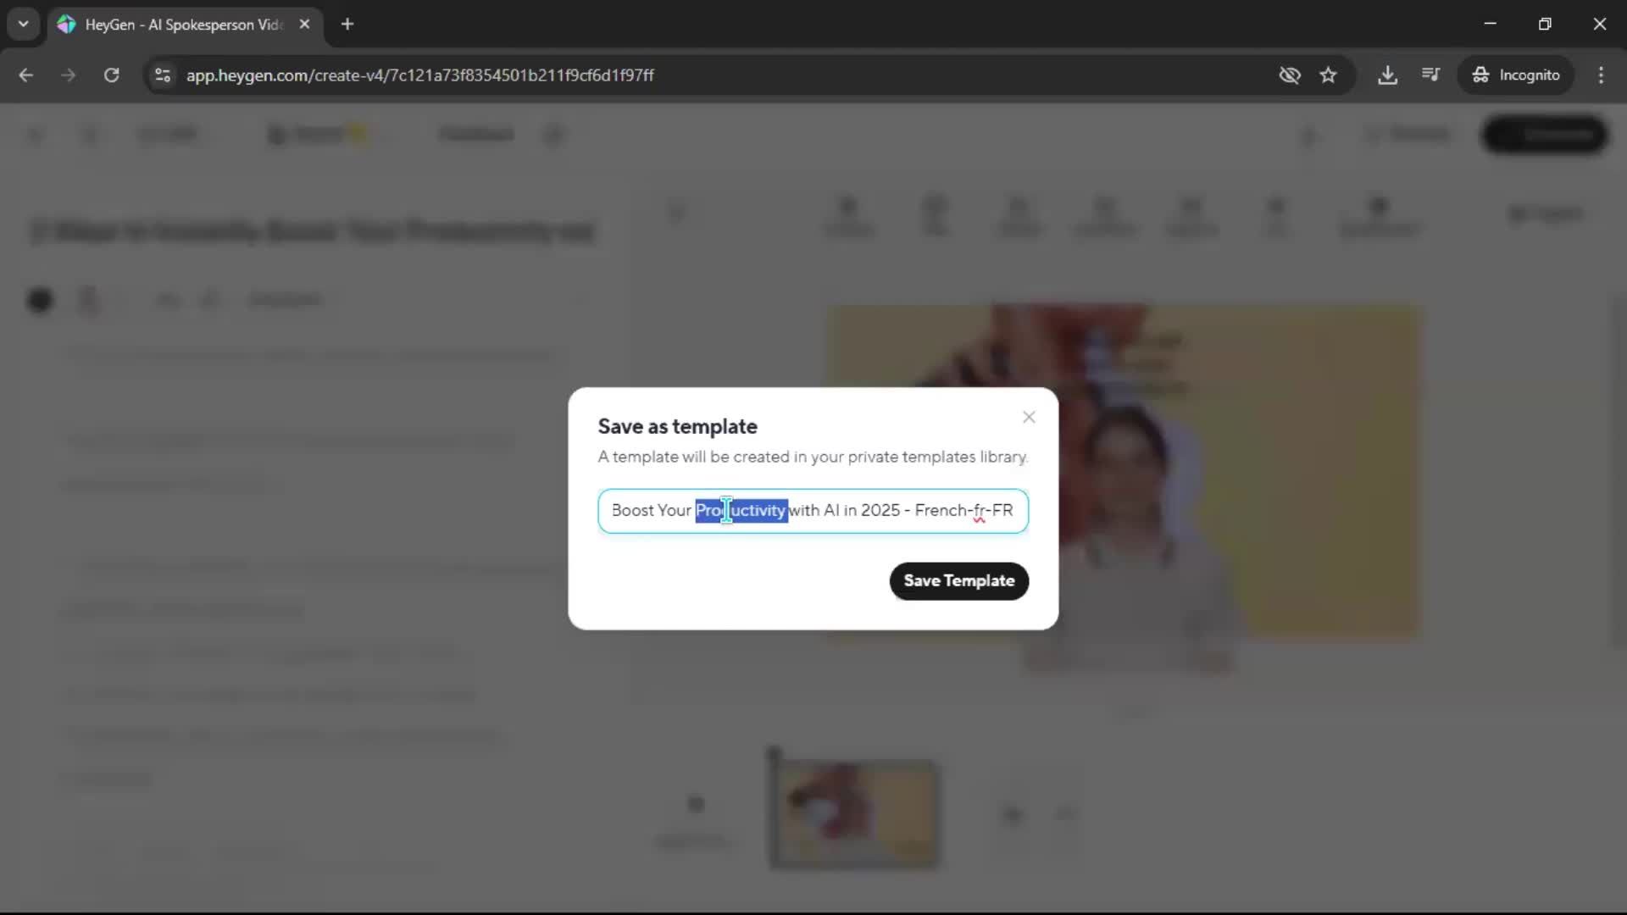The image size is (1627, 915).
Task: Expand the tab search dropdown
Action: pyautogui.click(x=23, y=24)
